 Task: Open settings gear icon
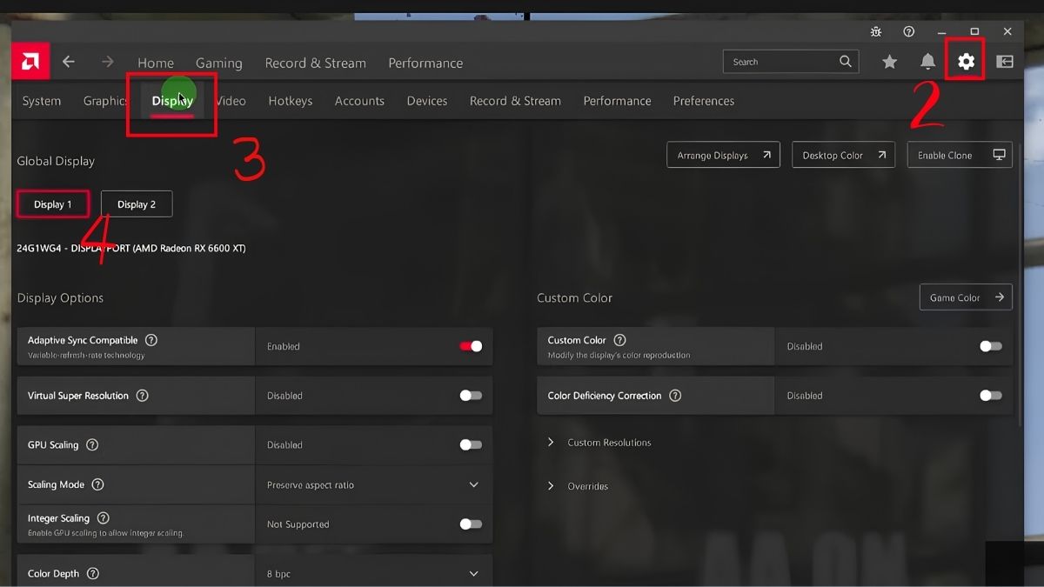click(966, 62)
